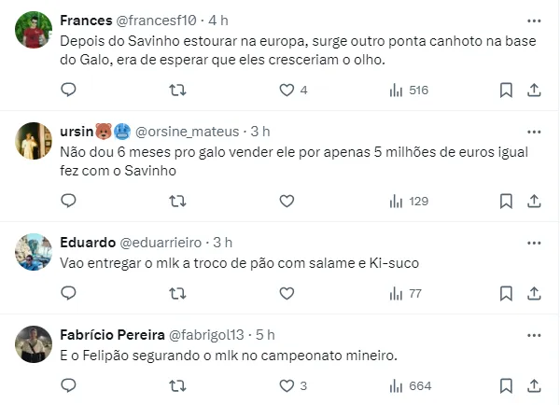The width and height of the screenshot is (560, 405).
Task: Bookmark Frances's tweet
Action: point(506,90)
